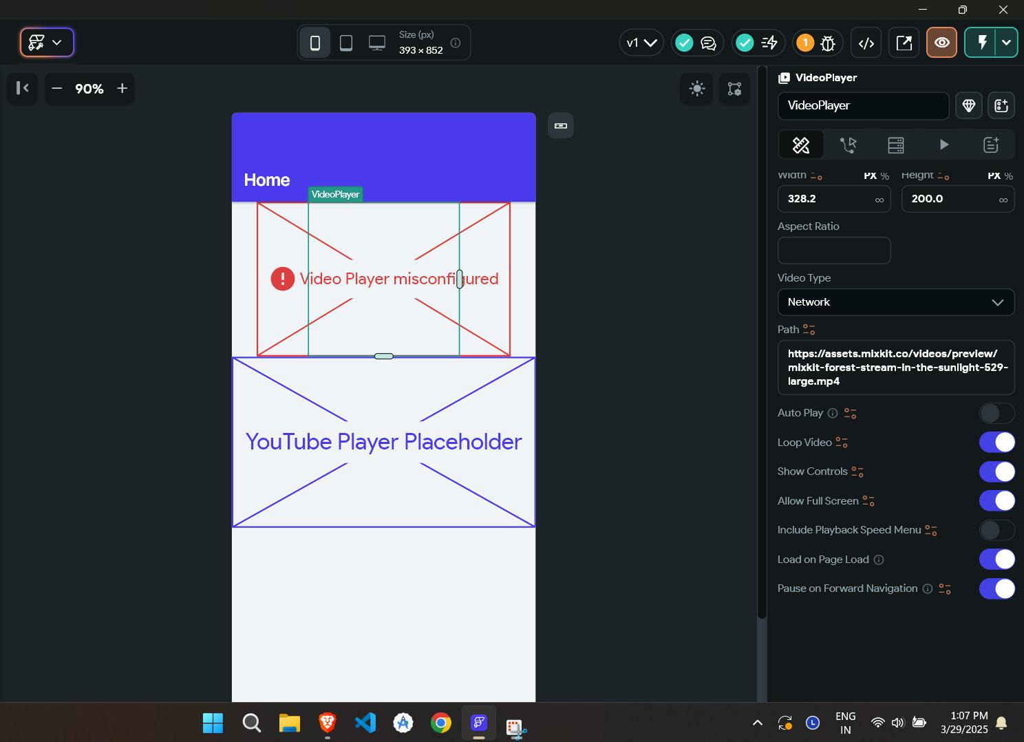This screenshot has width=1024, height=742.
Task: Open the Backend Query tab
Action: tap(895, 145)
